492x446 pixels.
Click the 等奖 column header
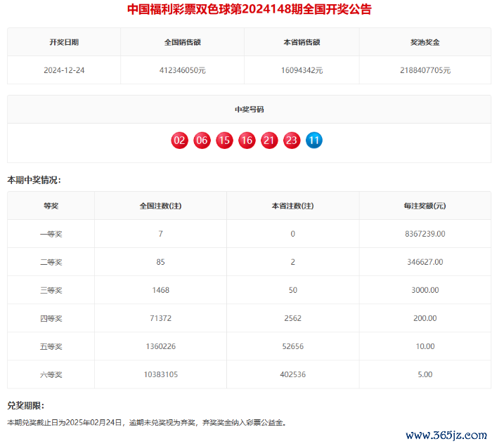[51, 206]
